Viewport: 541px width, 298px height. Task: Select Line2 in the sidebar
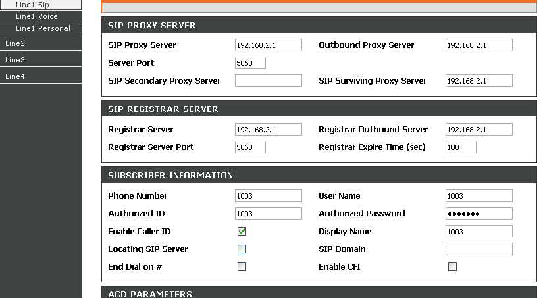[41, 43]
